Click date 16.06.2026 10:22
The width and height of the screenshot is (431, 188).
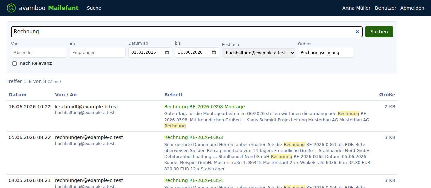30,107
